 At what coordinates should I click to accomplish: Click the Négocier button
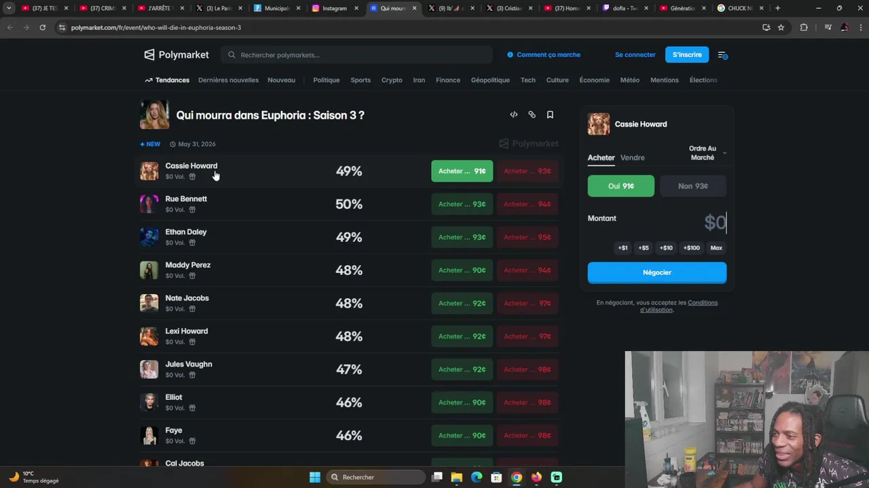coord(657,272)
